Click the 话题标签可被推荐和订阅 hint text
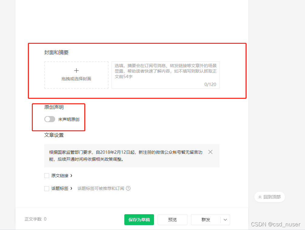This screenshot has height=230, width=305. point(101,188)
